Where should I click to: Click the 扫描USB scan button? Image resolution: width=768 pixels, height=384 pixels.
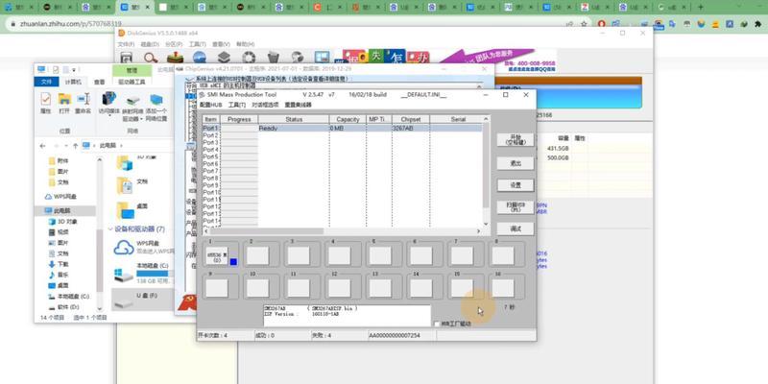(516, 206)
